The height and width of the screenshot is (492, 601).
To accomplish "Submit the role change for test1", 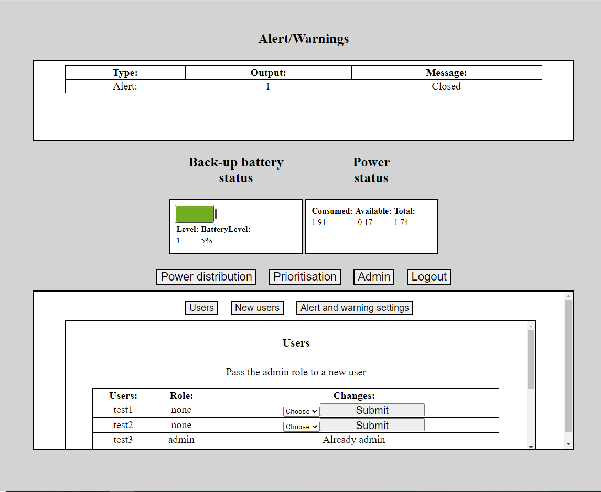I will pos(372,410).
